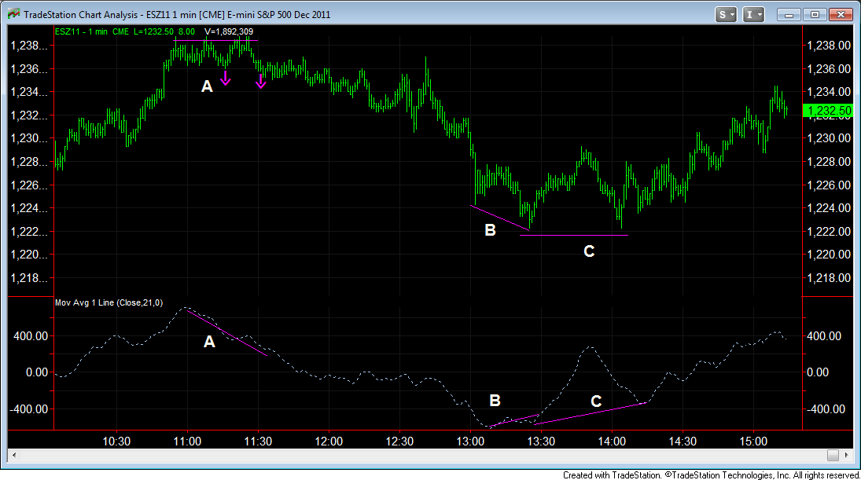Minimize the Chart Analysis window
The height and width of the screenshot is (480, 861).
tap(789, 15)
